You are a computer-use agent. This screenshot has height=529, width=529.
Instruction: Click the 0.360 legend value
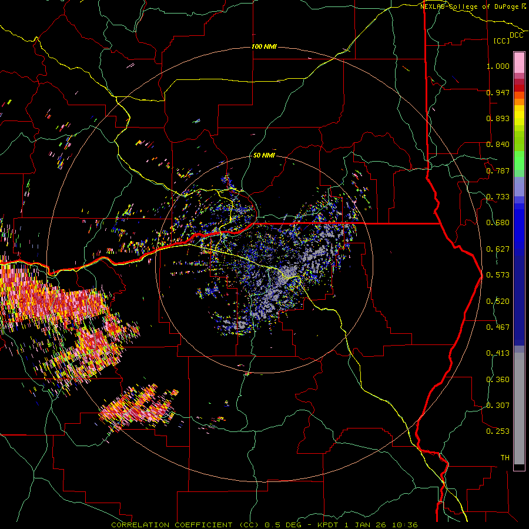pos(498,380)
